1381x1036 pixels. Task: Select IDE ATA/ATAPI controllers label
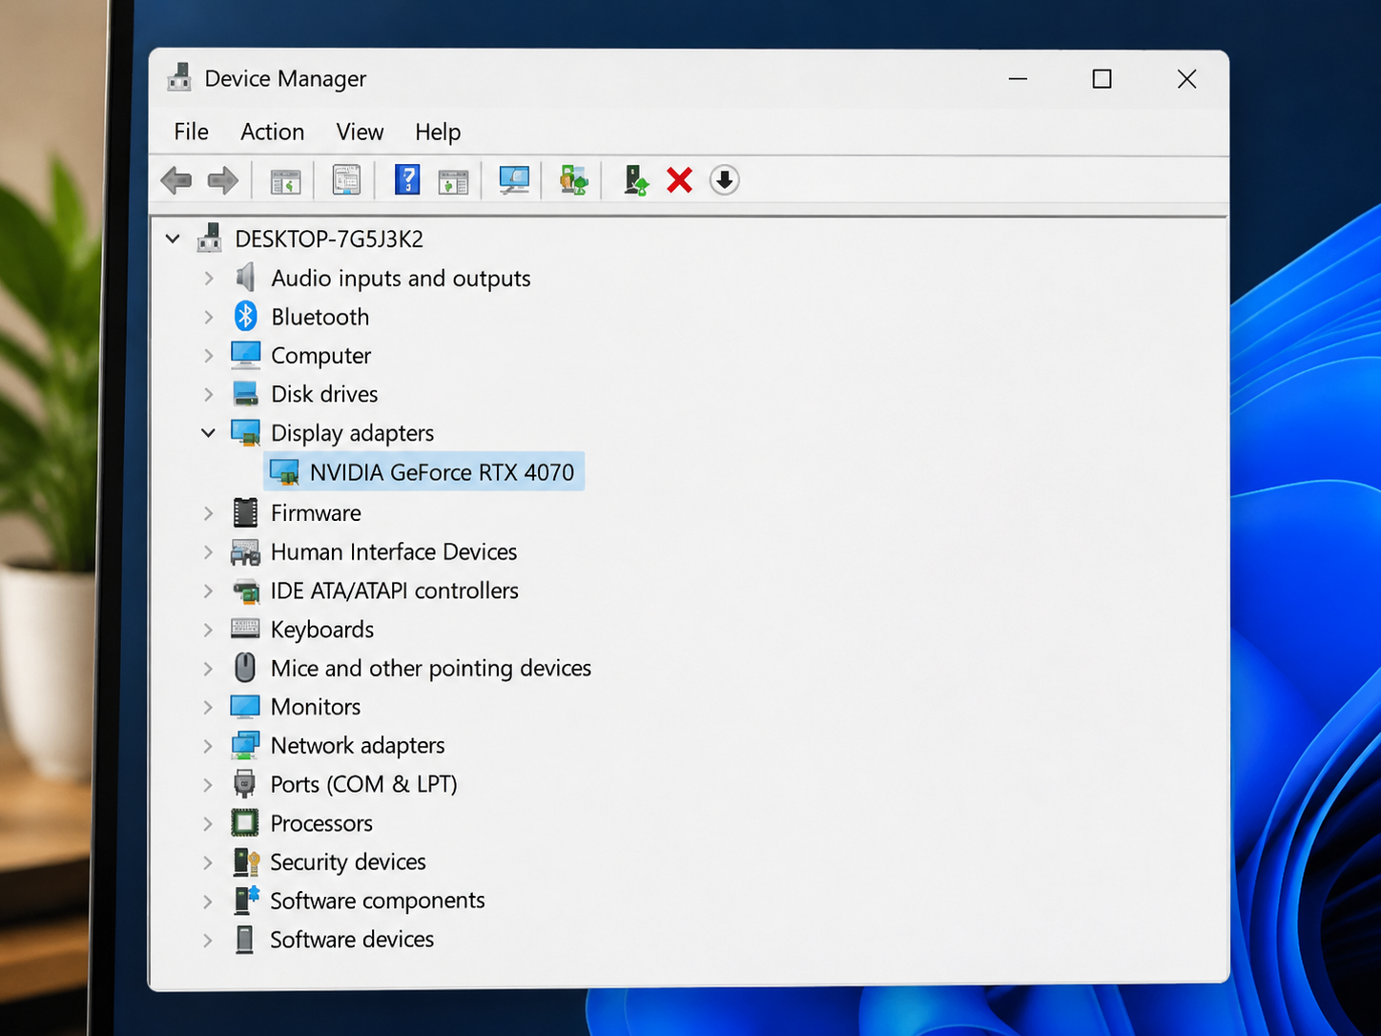click(395, 591)
